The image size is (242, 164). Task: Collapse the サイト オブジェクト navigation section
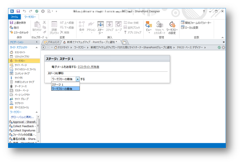36,47
